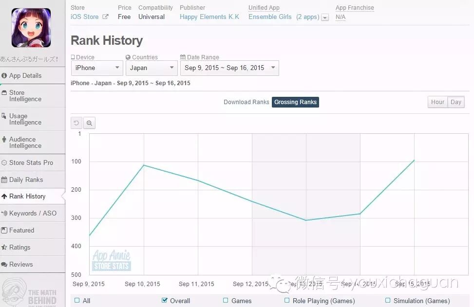Screen dimensions: 474x307
Task: Open the Japan countries dropdown
Action: pyautogui.click(x=152, y=68)
